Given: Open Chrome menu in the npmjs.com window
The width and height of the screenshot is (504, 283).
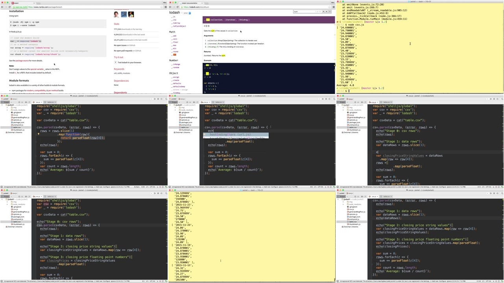Looking at the screenshot, I should coord(165,7).
